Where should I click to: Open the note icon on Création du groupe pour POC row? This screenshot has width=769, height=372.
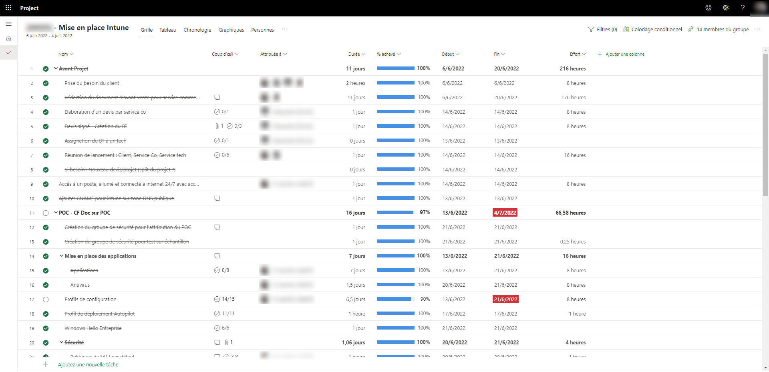coord(217,227)
